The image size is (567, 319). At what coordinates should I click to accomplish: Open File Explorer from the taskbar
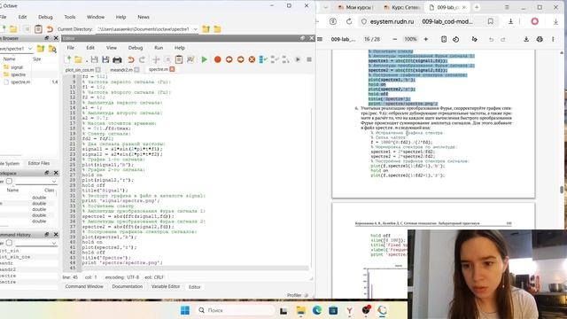pyautogui.click(x=300, y=310)
